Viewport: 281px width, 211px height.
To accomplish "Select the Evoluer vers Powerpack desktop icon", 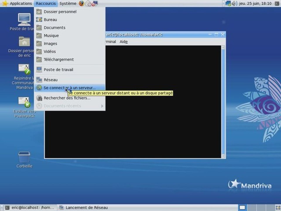I will [24, 107].
